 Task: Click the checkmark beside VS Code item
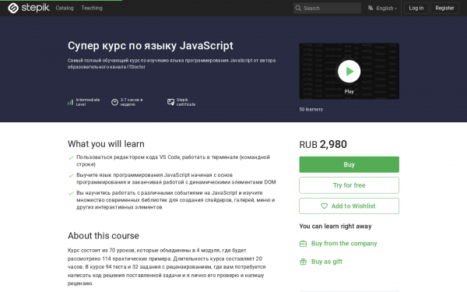point(71,157)
